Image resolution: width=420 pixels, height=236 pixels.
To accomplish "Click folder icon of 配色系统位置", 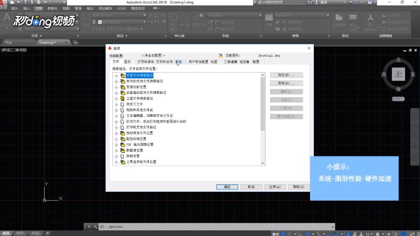I will (x=123, y=139).
